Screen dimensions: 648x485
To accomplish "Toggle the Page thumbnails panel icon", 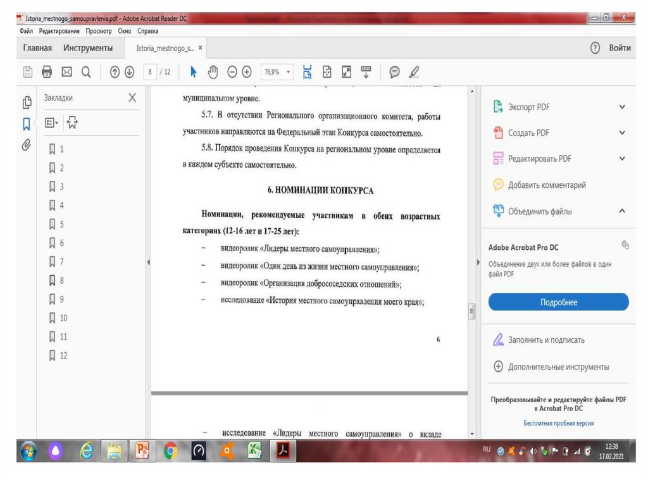I will tap(27, 102).
